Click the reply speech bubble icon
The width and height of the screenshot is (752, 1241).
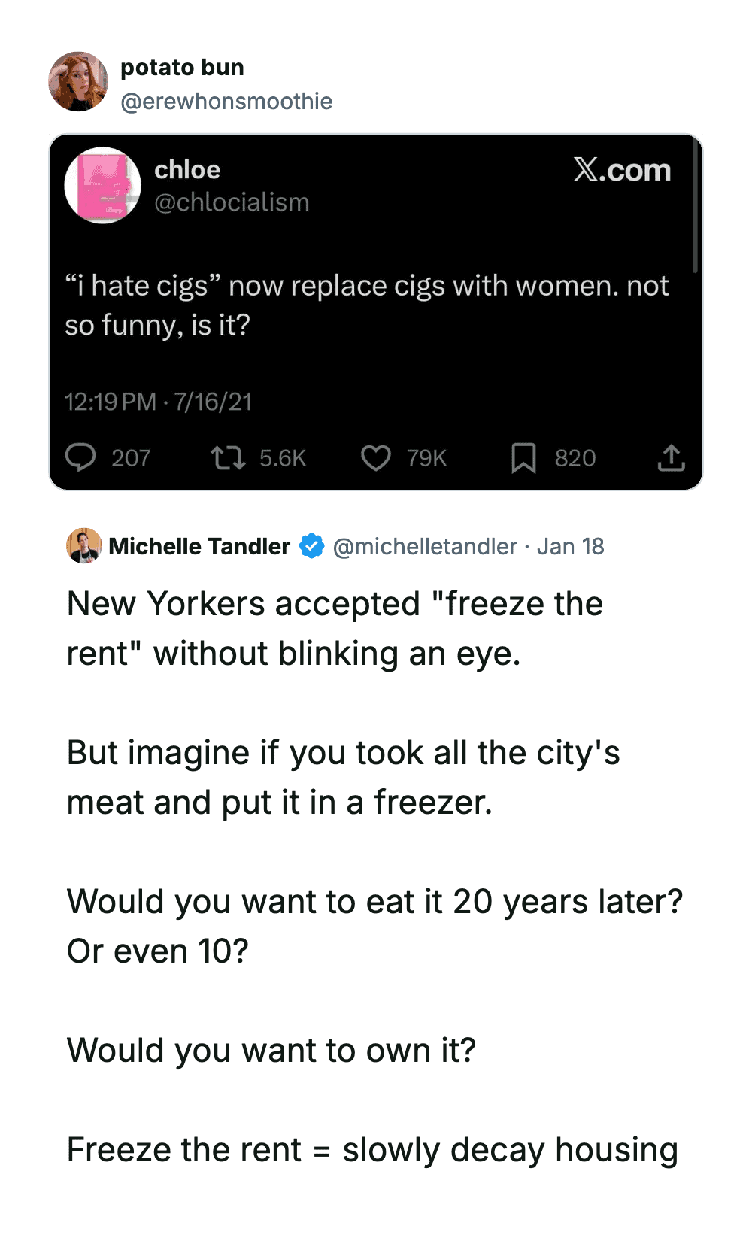tap(80, 457)
